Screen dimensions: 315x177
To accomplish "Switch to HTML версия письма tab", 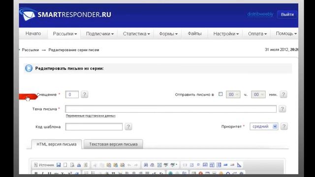I will (57, 144).
